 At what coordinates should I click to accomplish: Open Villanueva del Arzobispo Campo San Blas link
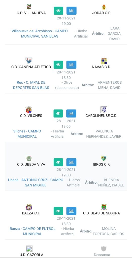pos(40,34)
